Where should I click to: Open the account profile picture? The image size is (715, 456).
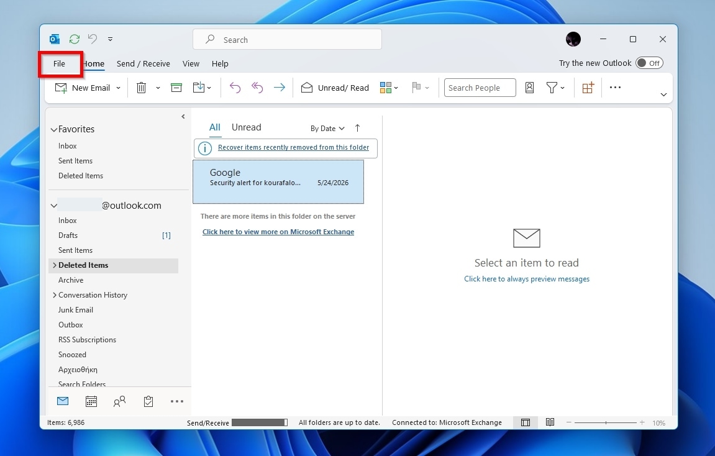click(573, 39)
